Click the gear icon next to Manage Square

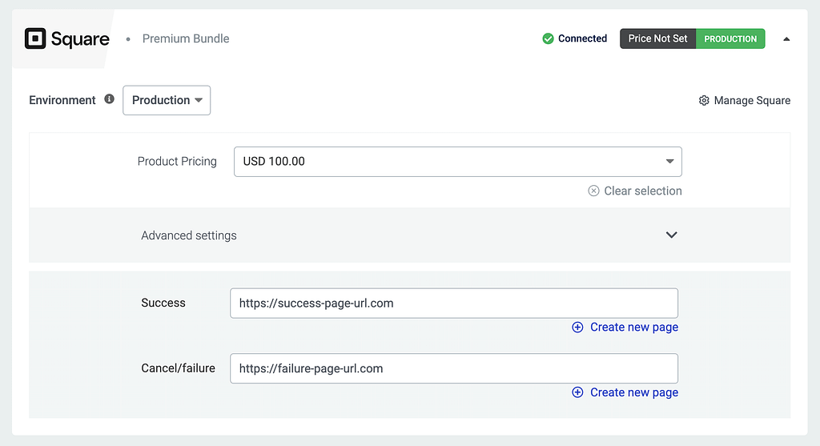[704, 101]
